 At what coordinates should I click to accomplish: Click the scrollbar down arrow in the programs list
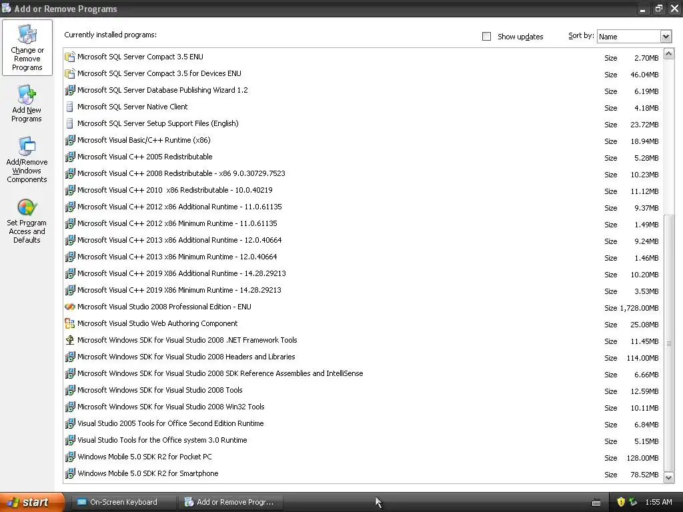pos(668,477)
